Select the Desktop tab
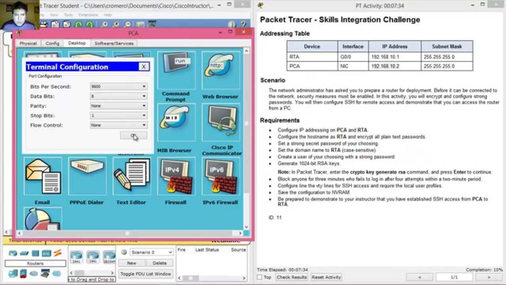This screenshot has height=285, width=506. [x=77, y=43]
